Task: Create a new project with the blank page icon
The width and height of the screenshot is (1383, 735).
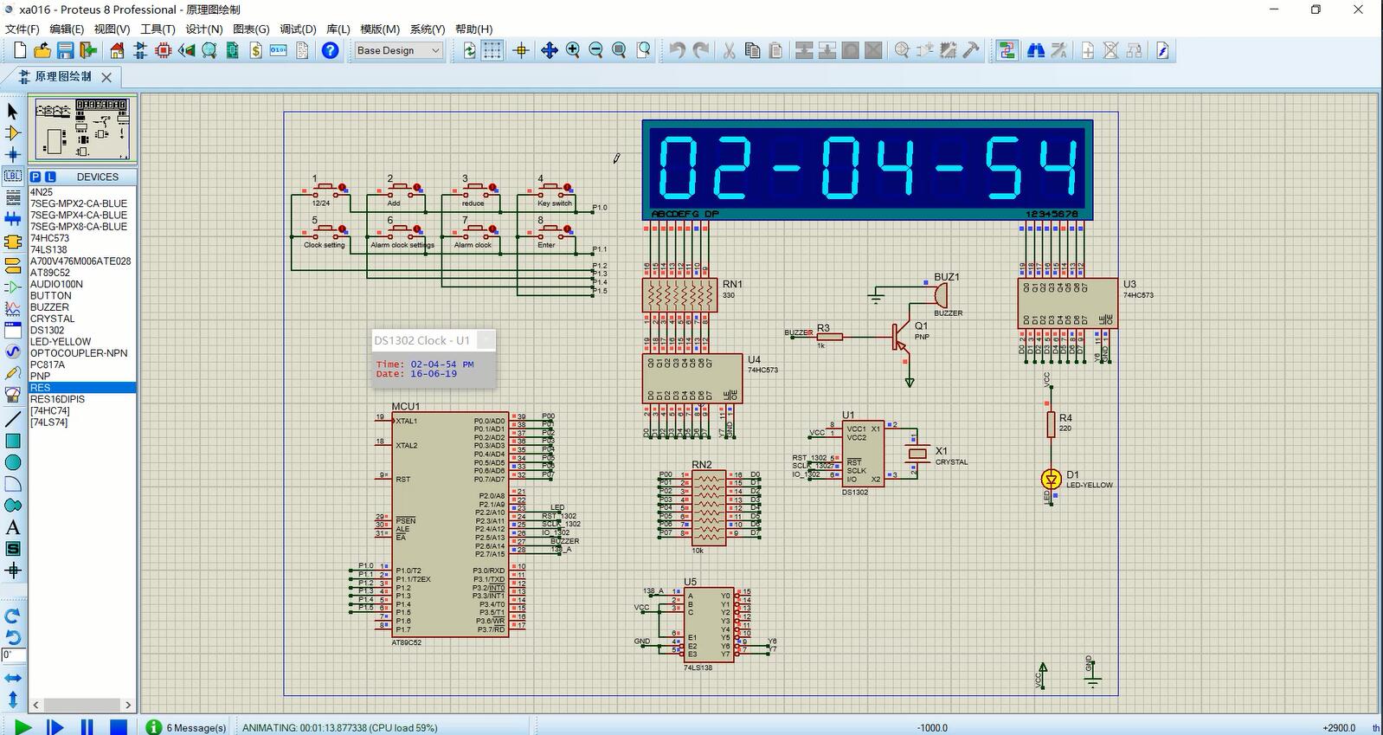Action: pyautogui.click(x=20, y=50)
